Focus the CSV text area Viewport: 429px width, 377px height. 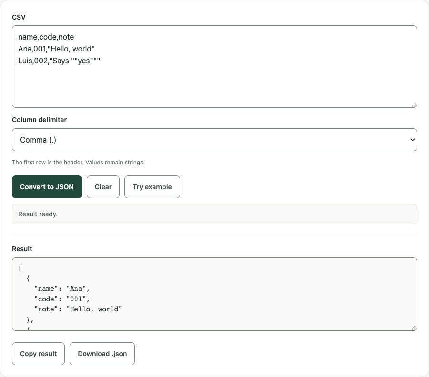(214, 66)
